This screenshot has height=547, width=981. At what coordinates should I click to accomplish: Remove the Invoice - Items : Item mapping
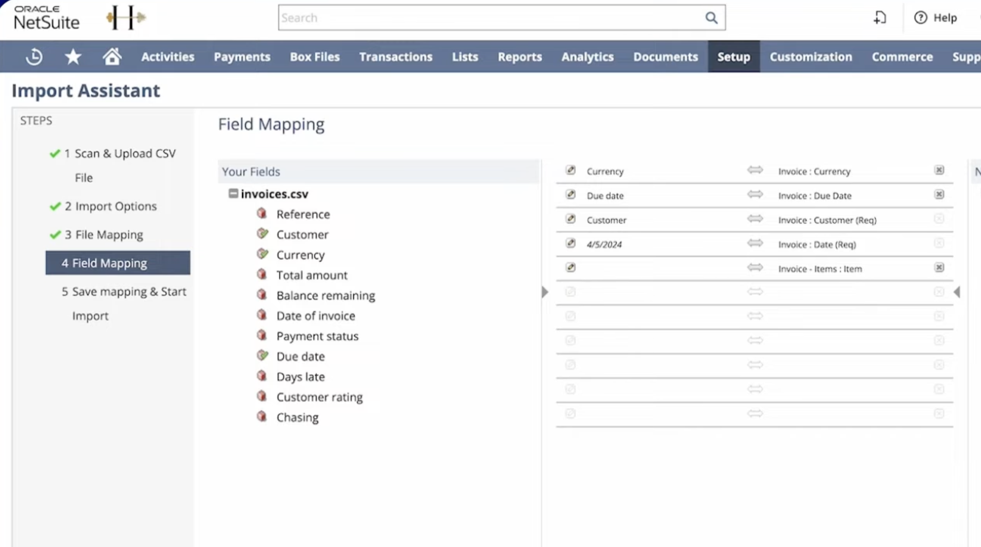tap(939, 268)
